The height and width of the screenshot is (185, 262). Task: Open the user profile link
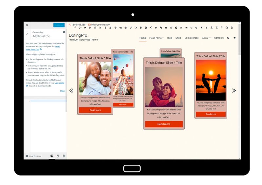point(60,83)
